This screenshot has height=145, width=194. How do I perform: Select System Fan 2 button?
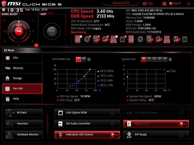149,59
